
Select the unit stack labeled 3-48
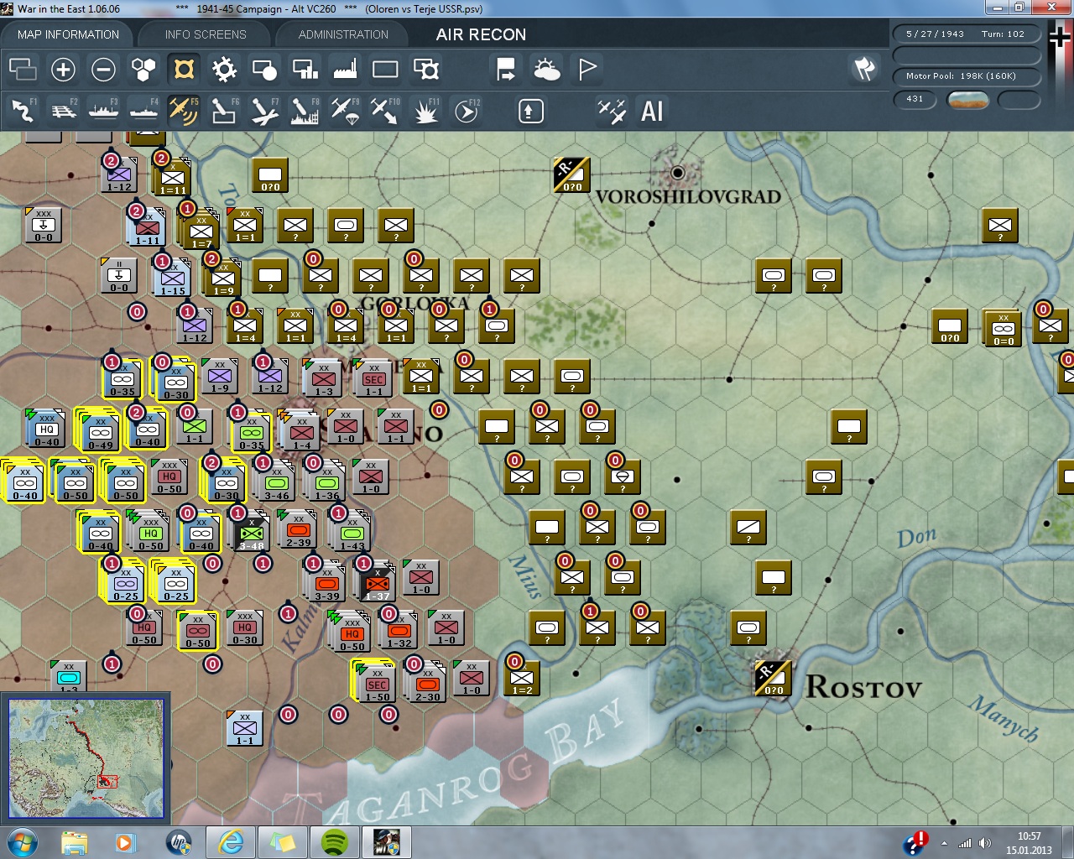[x=252, y=534]
